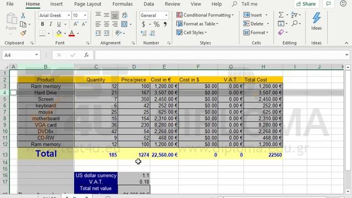Open Sort & Filter tool
Viewport: 352px width, 198px height.
tap(294, 15)
